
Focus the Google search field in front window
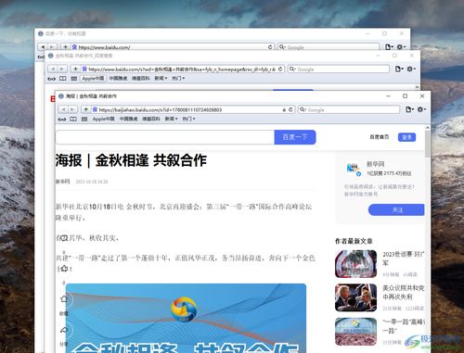coord(349,109)
